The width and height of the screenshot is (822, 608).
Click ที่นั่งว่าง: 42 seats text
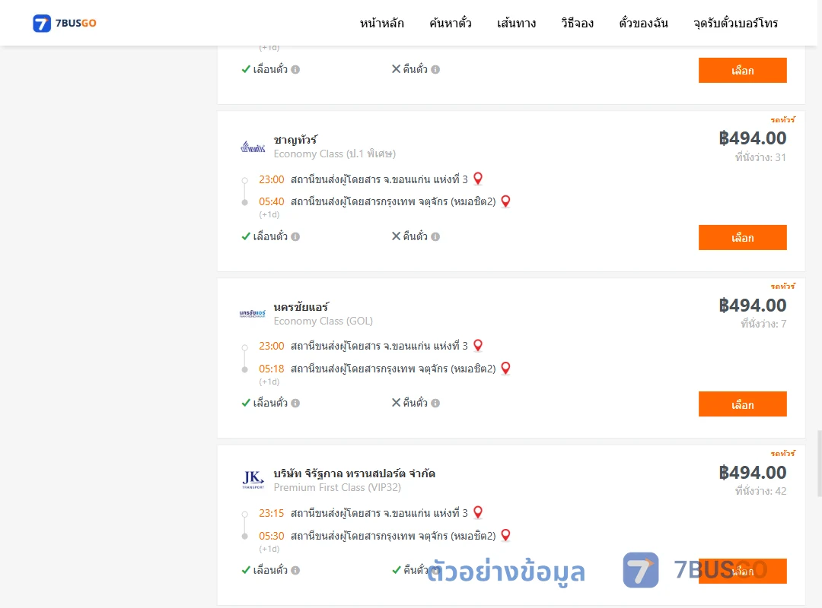point(760,491)
